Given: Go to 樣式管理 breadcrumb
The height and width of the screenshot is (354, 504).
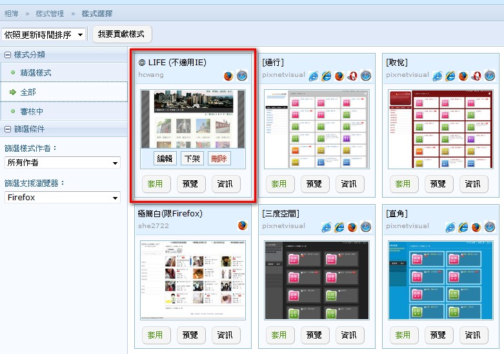Looking at the screenshot, I should [x=50, y=14].
